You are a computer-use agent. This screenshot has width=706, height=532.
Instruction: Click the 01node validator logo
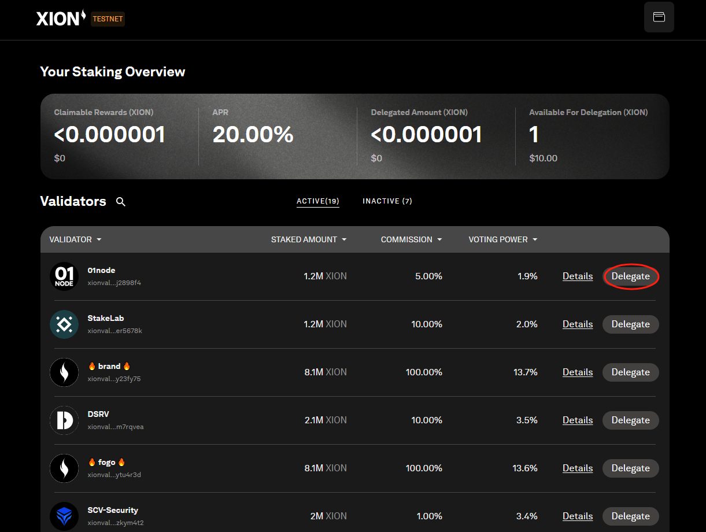point(64,276)
